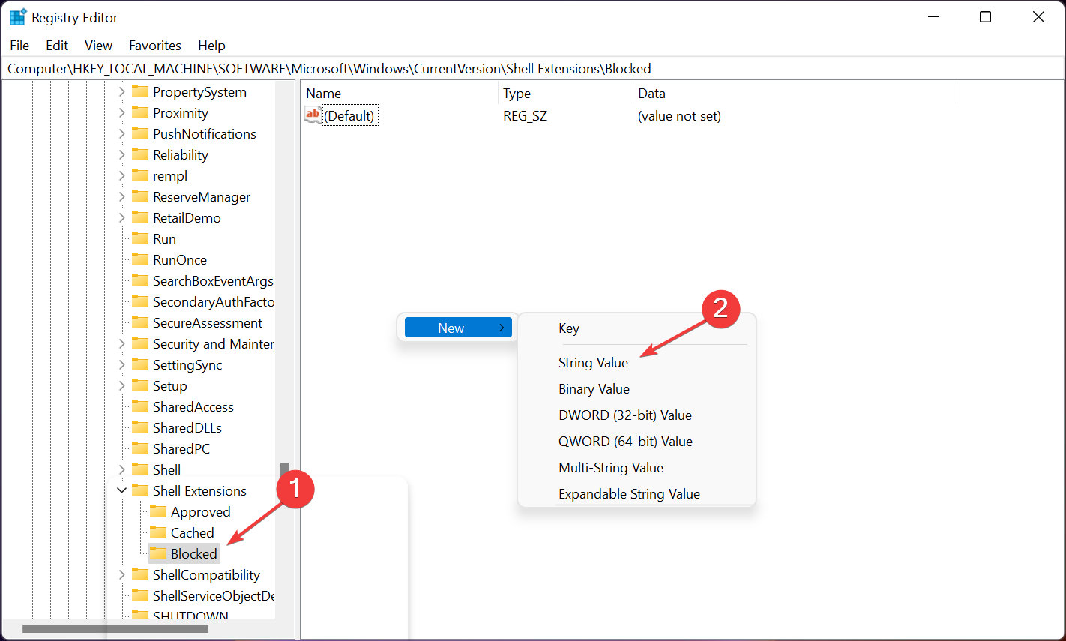Screen dimensions: 1066x641
Task: Expand the ShellCompatibility tree node
Action: 121,575
